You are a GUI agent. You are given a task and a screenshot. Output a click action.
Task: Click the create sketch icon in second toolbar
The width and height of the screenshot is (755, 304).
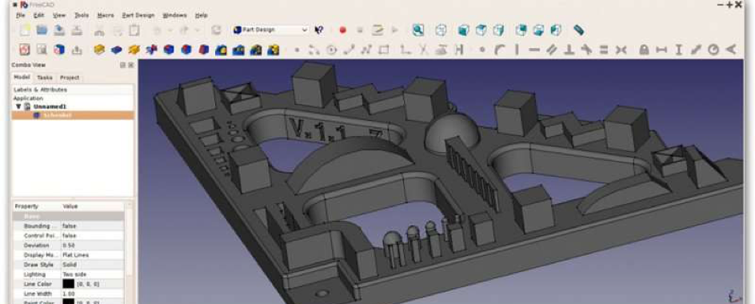[25, 50]
